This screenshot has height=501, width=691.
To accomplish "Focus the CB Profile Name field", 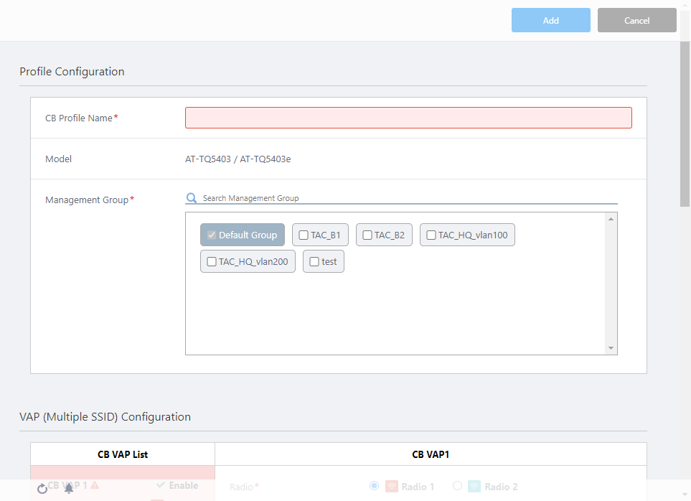I will pyautogui.click(x=408, y=118).
